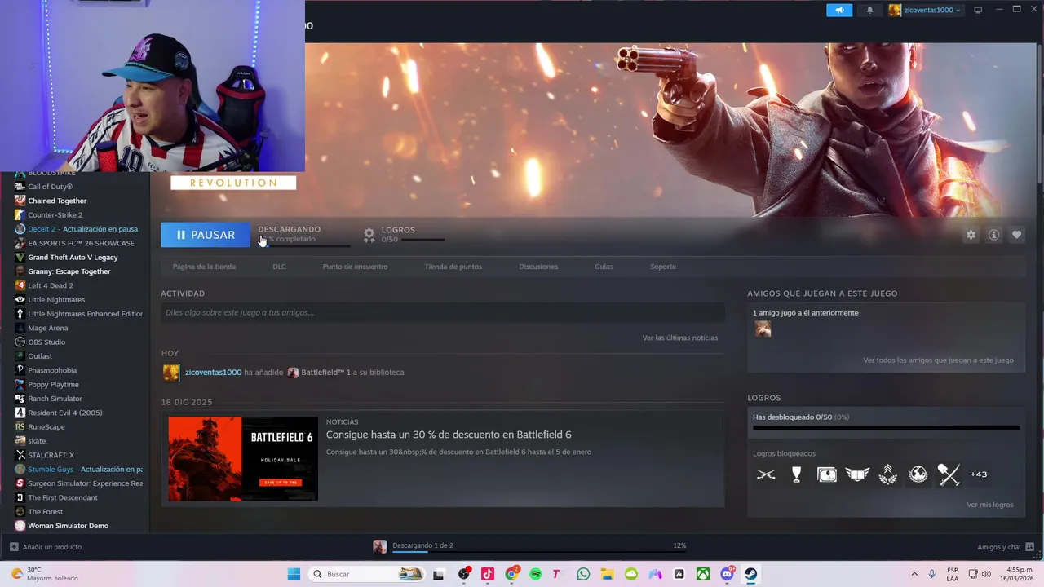
Task: Type in the activity status input field
Action: (x=442, y=312)
